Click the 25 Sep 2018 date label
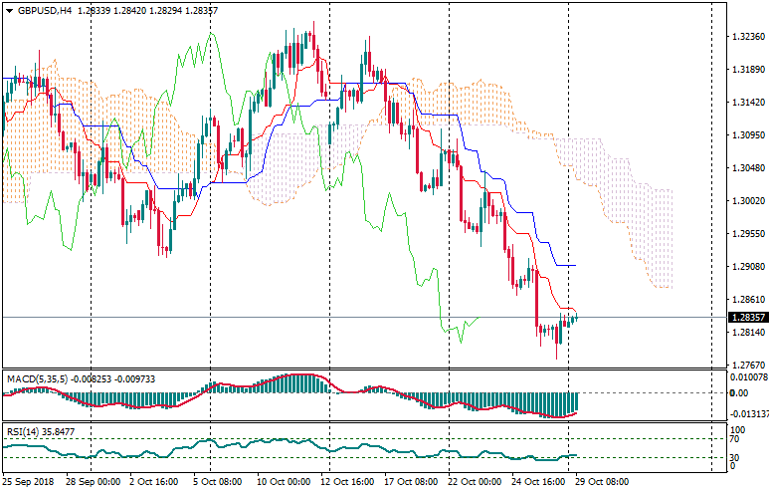 tap(27, 482)
